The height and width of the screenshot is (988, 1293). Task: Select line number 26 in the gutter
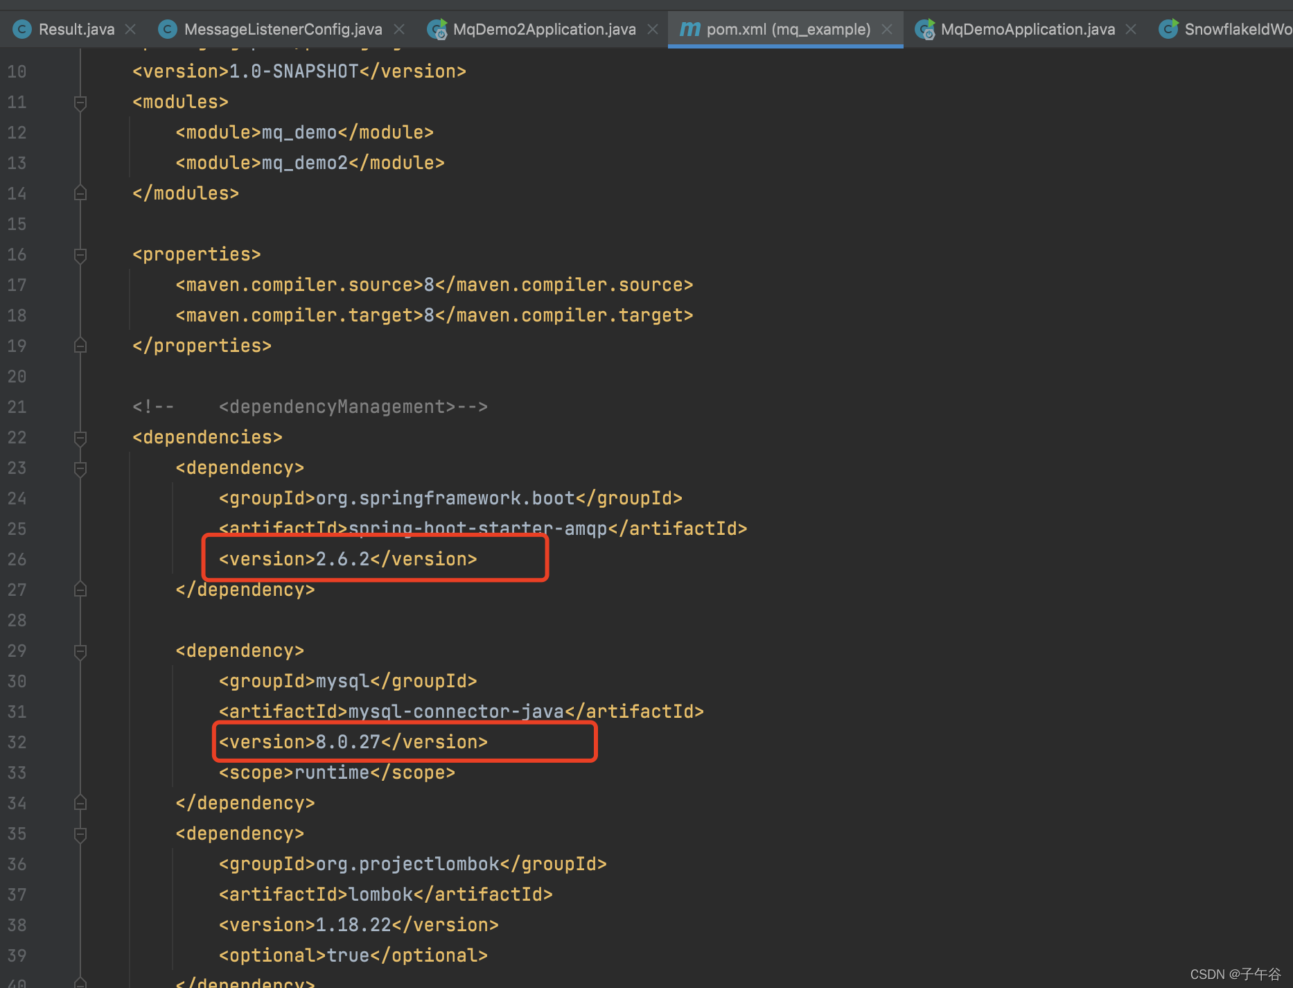17,559
